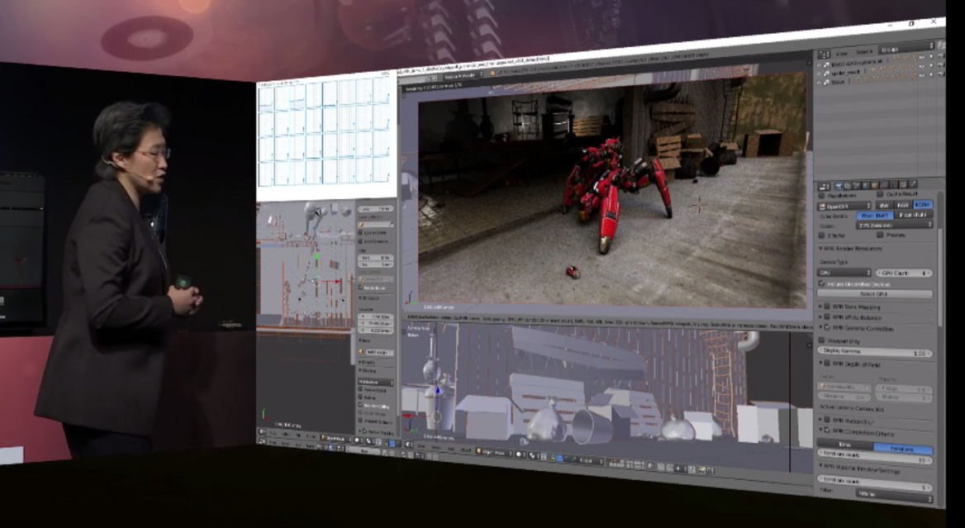Open the OpenEXR file format dropdown
The height and width of the screenshot is (528, 965).
[x=844, y=206]
